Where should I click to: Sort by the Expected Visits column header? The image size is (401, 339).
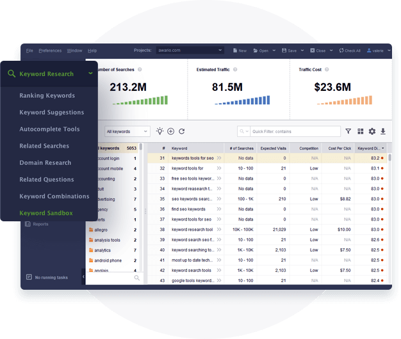(x=272, y=148)
